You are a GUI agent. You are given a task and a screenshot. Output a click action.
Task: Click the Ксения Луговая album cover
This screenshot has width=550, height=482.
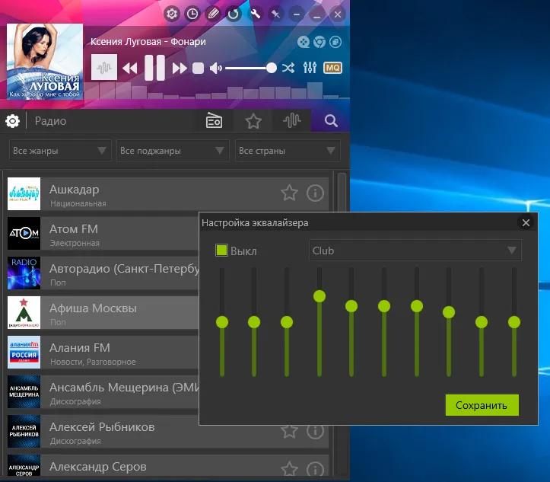pos(45,62)
